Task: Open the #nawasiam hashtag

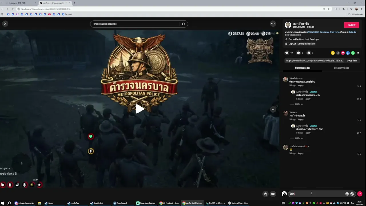Action: pyautogui.click(x=313, y=32)
